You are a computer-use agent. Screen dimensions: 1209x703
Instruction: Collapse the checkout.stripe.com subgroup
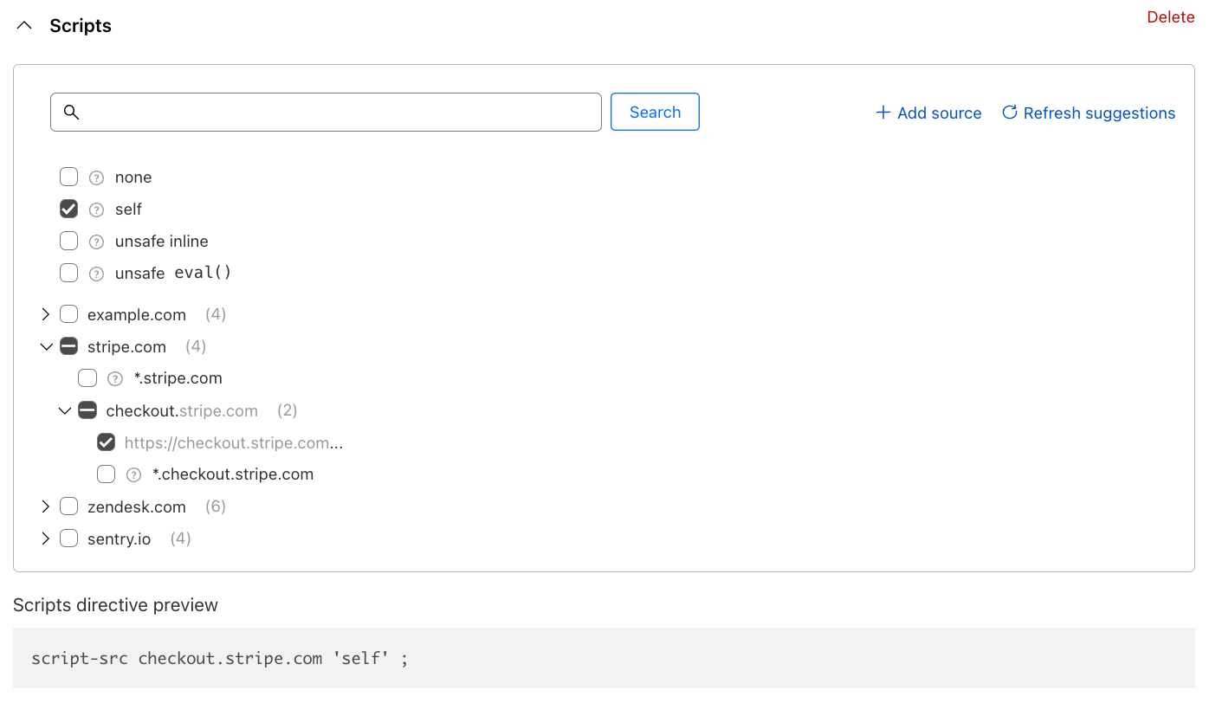pyautogui.click(x=65, y=410)
